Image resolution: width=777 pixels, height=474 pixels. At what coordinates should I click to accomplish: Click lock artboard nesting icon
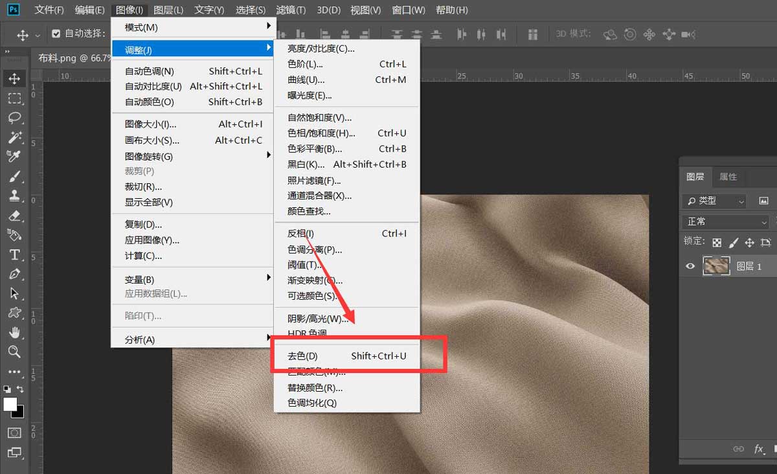[x=766, y=242]
